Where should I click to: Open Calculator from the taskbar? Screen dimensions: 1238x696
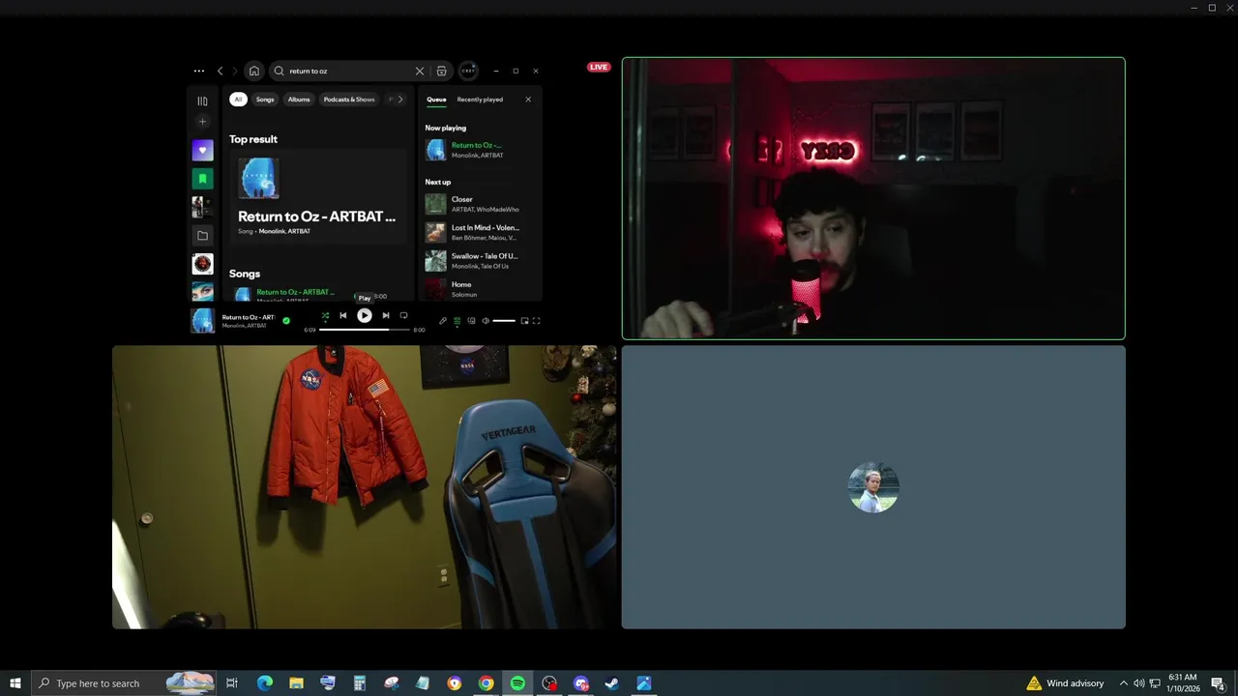click(x=359, y=683)
